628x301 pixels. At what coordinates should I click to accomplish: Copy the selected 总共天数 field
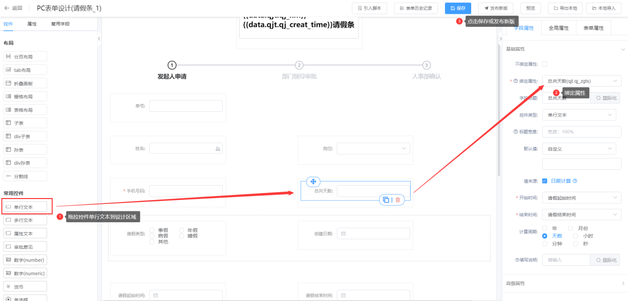point(386,200)
